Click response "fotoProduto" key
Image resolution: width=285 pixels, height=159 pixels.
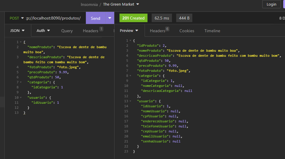150,71
